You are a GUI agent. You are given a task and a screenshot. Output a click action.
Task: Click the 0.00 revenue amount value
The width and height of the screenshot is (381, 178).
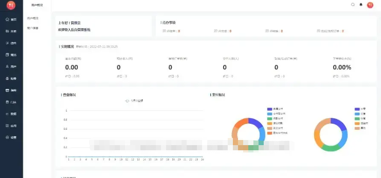[71, 67]
